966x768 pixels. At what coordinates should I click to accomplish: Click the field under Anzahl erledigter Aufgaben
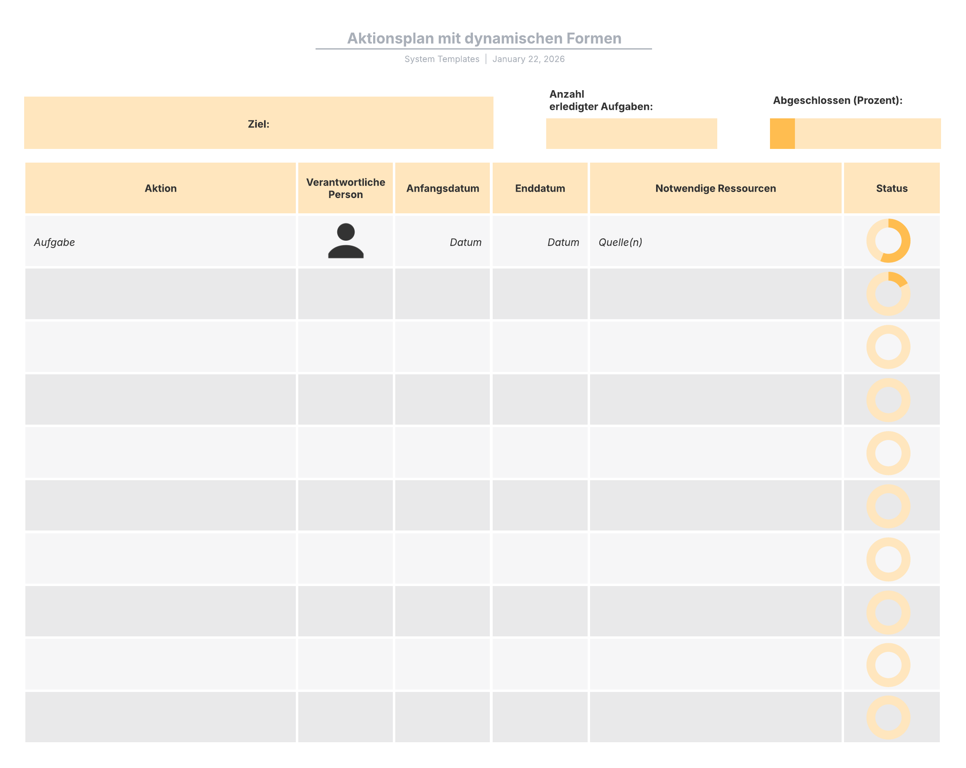631,134
